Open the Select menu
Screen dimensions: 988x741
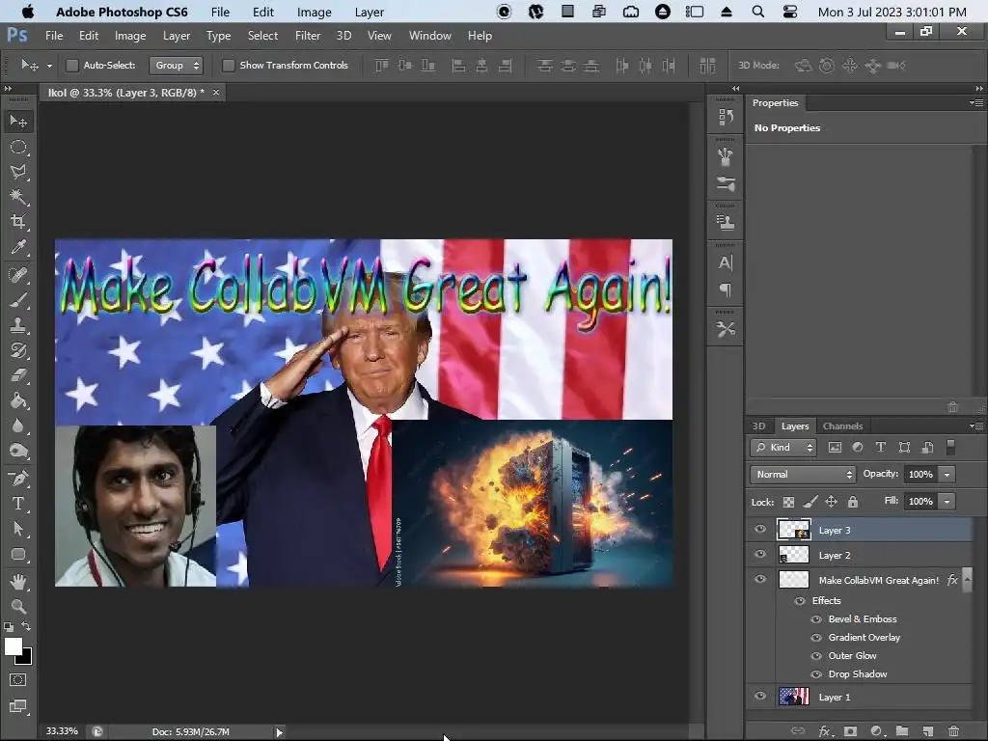(x=262, y=36)
